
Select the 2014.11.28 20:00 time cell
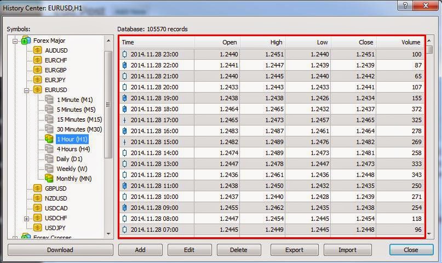154,87
